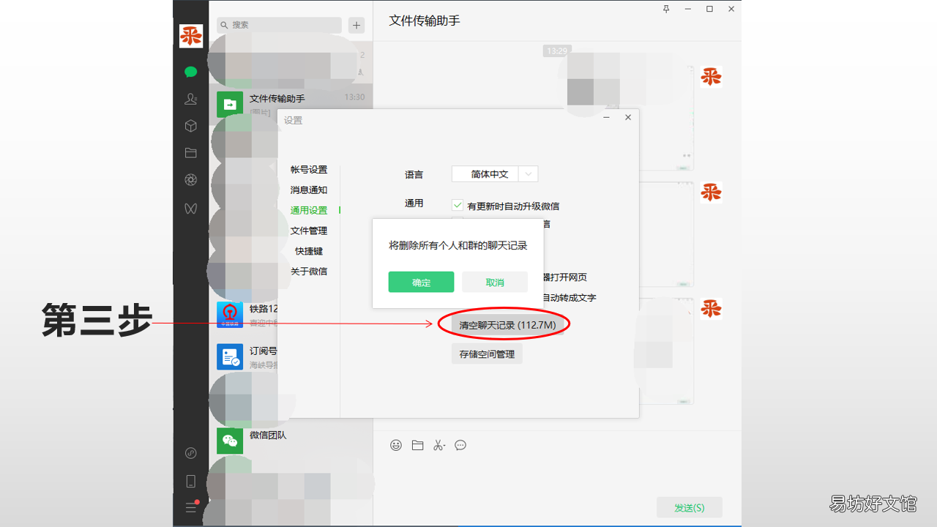The height and width of the screenshot is (527, 937).
Task: Switch to 文件管理 tab
Action: click(x=309, y=231)
